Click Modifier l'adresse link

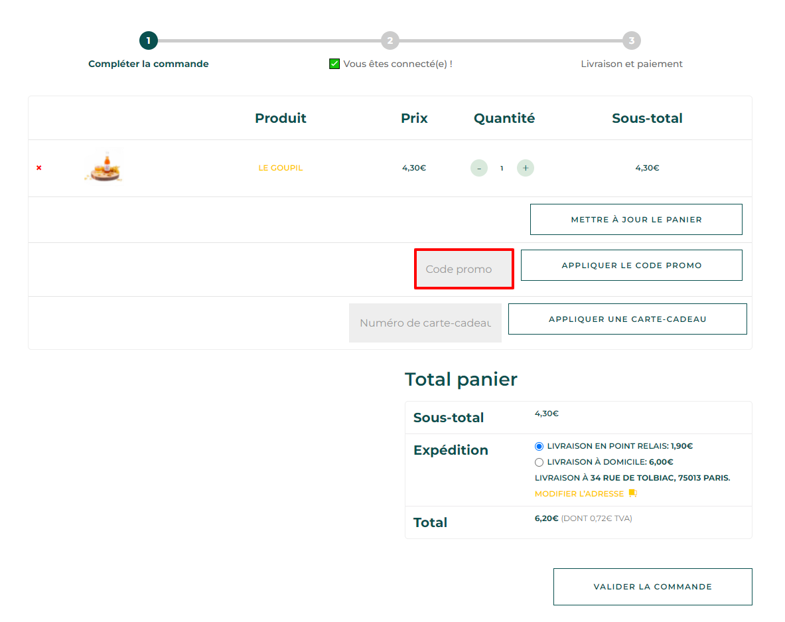coord(579,494)
